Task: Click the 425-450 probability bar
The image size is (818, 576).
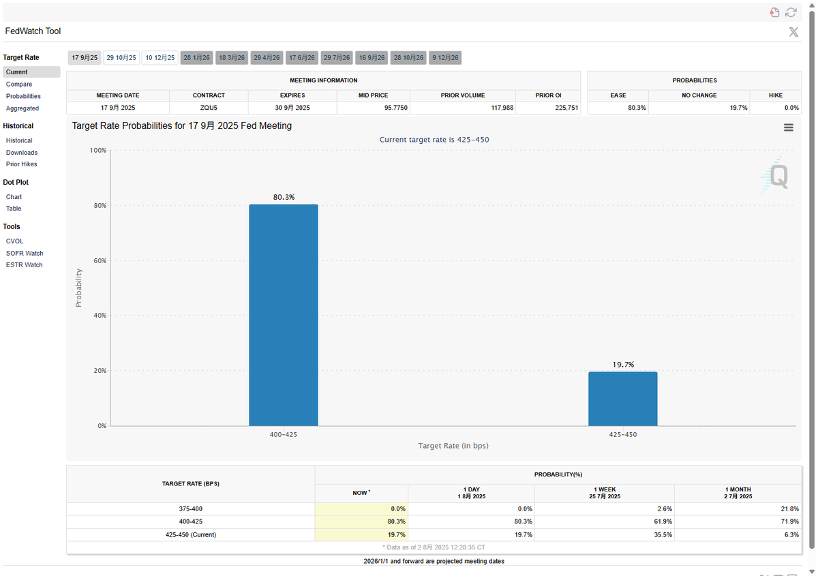Action: (x=623, y=399)
